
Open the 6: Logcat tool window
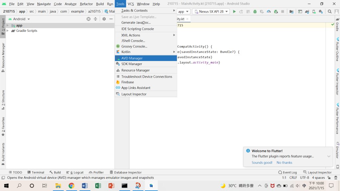click(75, 172)
